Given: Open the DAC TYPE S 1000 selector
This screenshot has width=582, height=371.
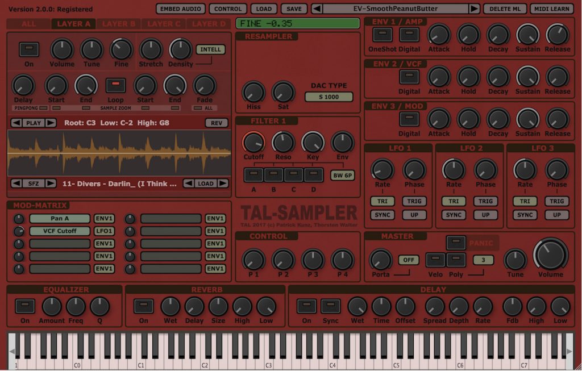Looking at the screenshot, I should [x=329, y=97].
